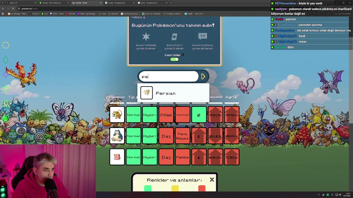
Task: Click the 7.5kg weight cell
Action: point(232,157)
